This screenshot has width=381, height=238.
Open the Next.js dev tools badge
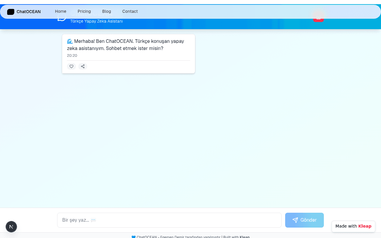click(11, 227)
